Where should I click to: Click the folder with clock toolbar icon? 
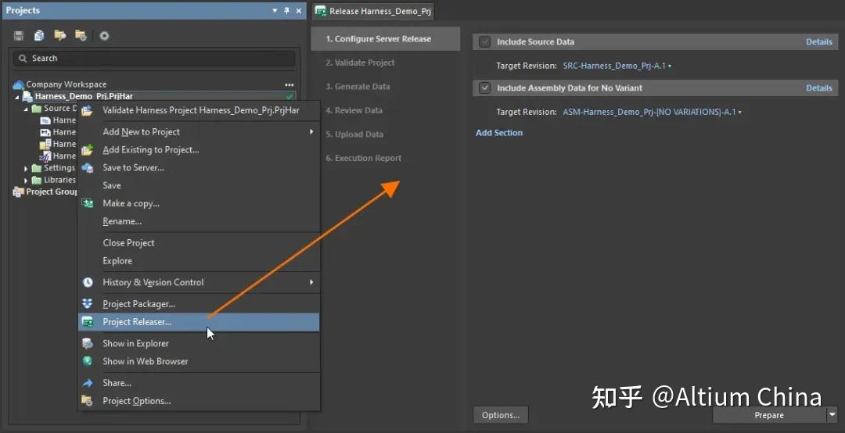(x=81, y=35)
